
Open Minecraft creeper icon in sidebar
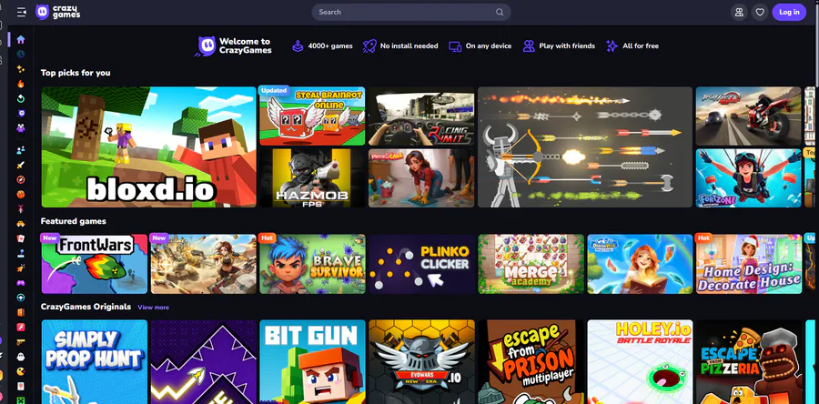coord(20,401)
